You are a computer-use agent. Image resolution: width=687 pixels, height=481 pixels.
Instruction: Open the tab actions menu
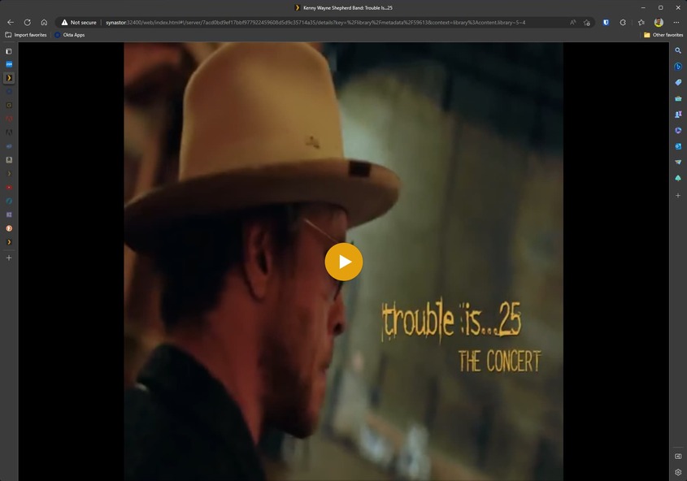click(x=9, y=51)
